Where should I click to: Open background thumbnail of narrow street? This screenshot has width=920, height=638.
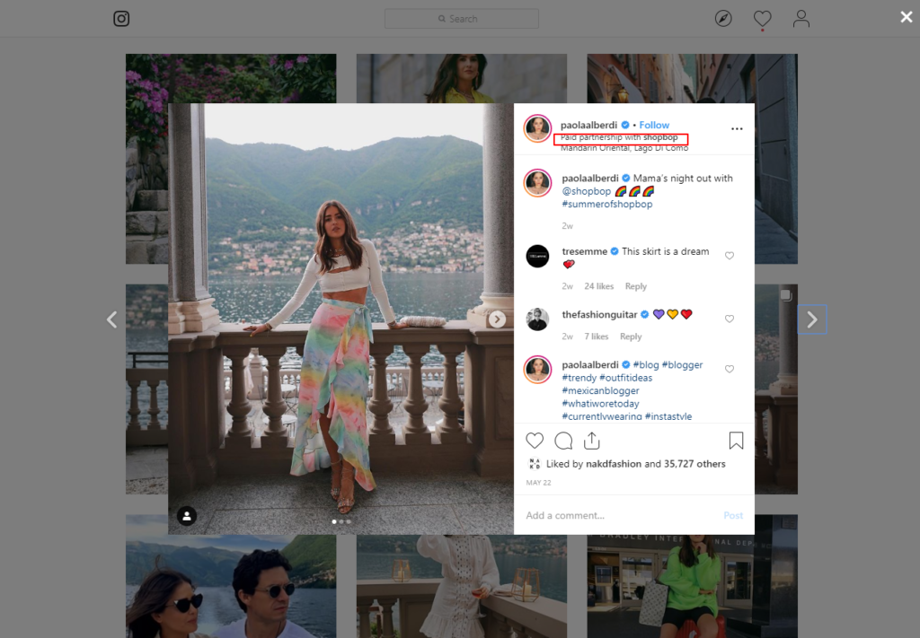click(x=775, y=159)
